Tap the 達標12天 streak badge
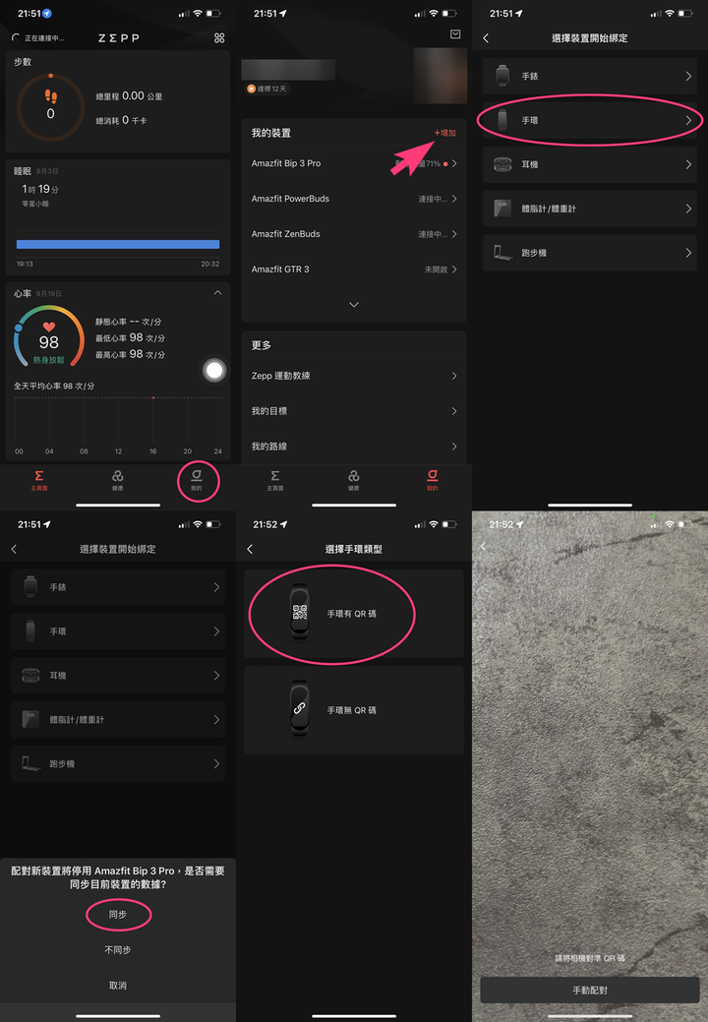 click(267, 89)
